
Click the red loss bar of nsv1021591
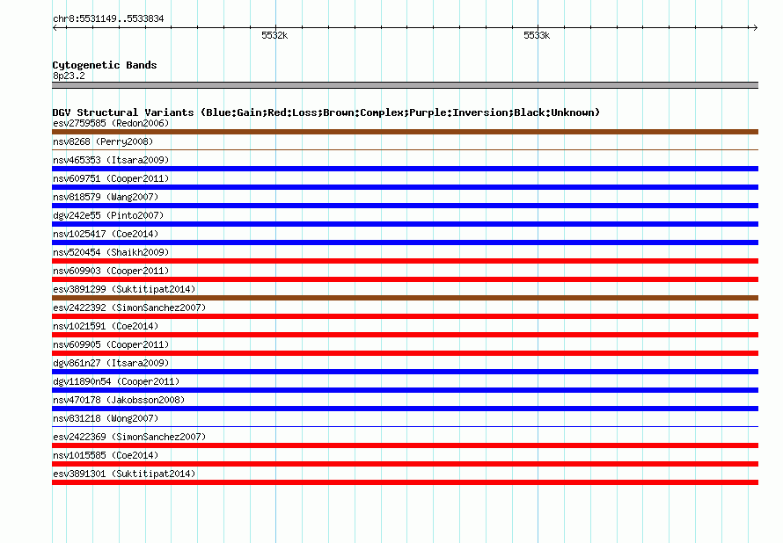tap(405, 335)
